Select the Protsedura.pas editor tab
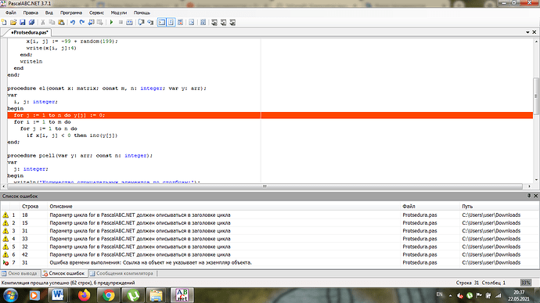The image size is (540, 303). pos(29,32)
